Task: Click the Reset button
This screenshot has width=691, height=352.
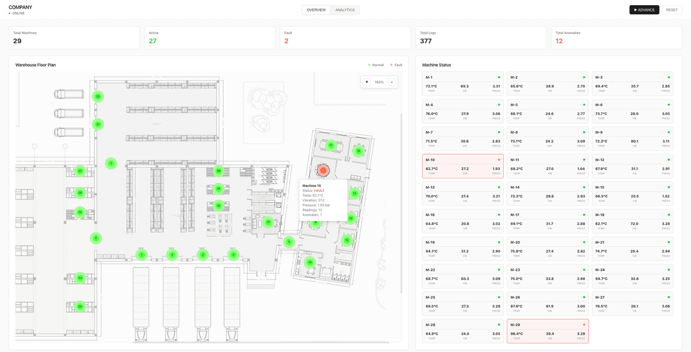Action: [x=671, y=10]
